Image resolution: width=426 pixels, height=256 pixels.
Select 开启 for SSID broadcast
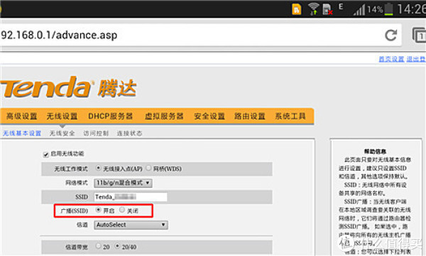tap(99, 210)
